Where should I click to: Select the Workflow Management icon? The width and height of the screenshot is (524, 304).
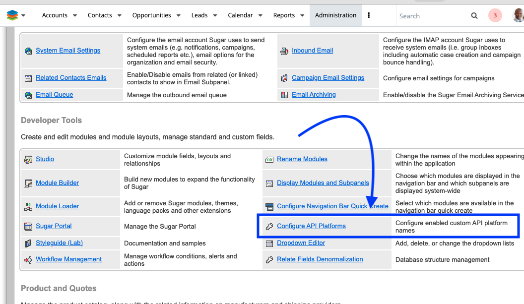point(28,259)
